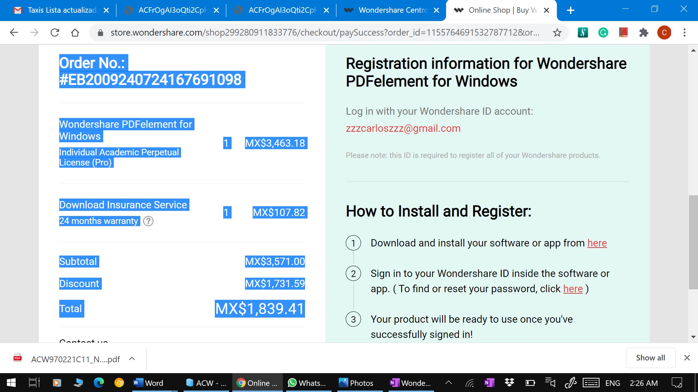Click the 'here' link to download software
Viewport: 698px width, 392px height.
click(x=597, y=243)
